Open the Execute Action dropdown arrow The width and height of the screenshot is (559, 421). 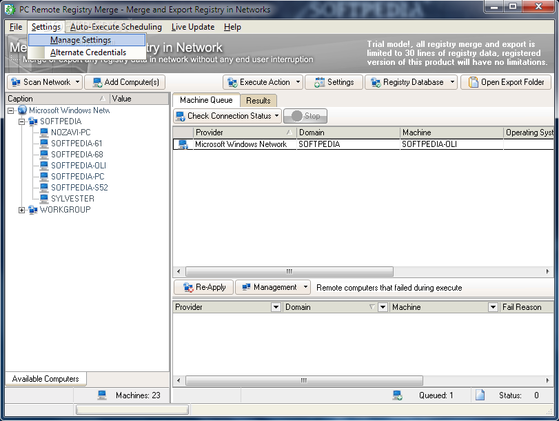[x=298, y=82]
